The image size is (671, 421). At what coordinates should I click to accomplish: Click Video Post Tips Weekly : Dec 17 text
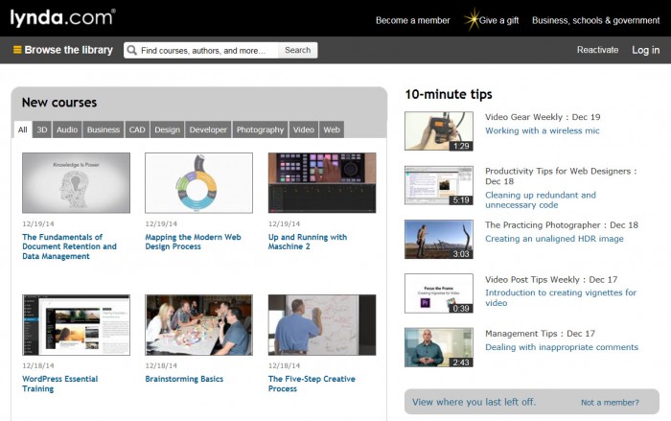click(x=551, y=279)
